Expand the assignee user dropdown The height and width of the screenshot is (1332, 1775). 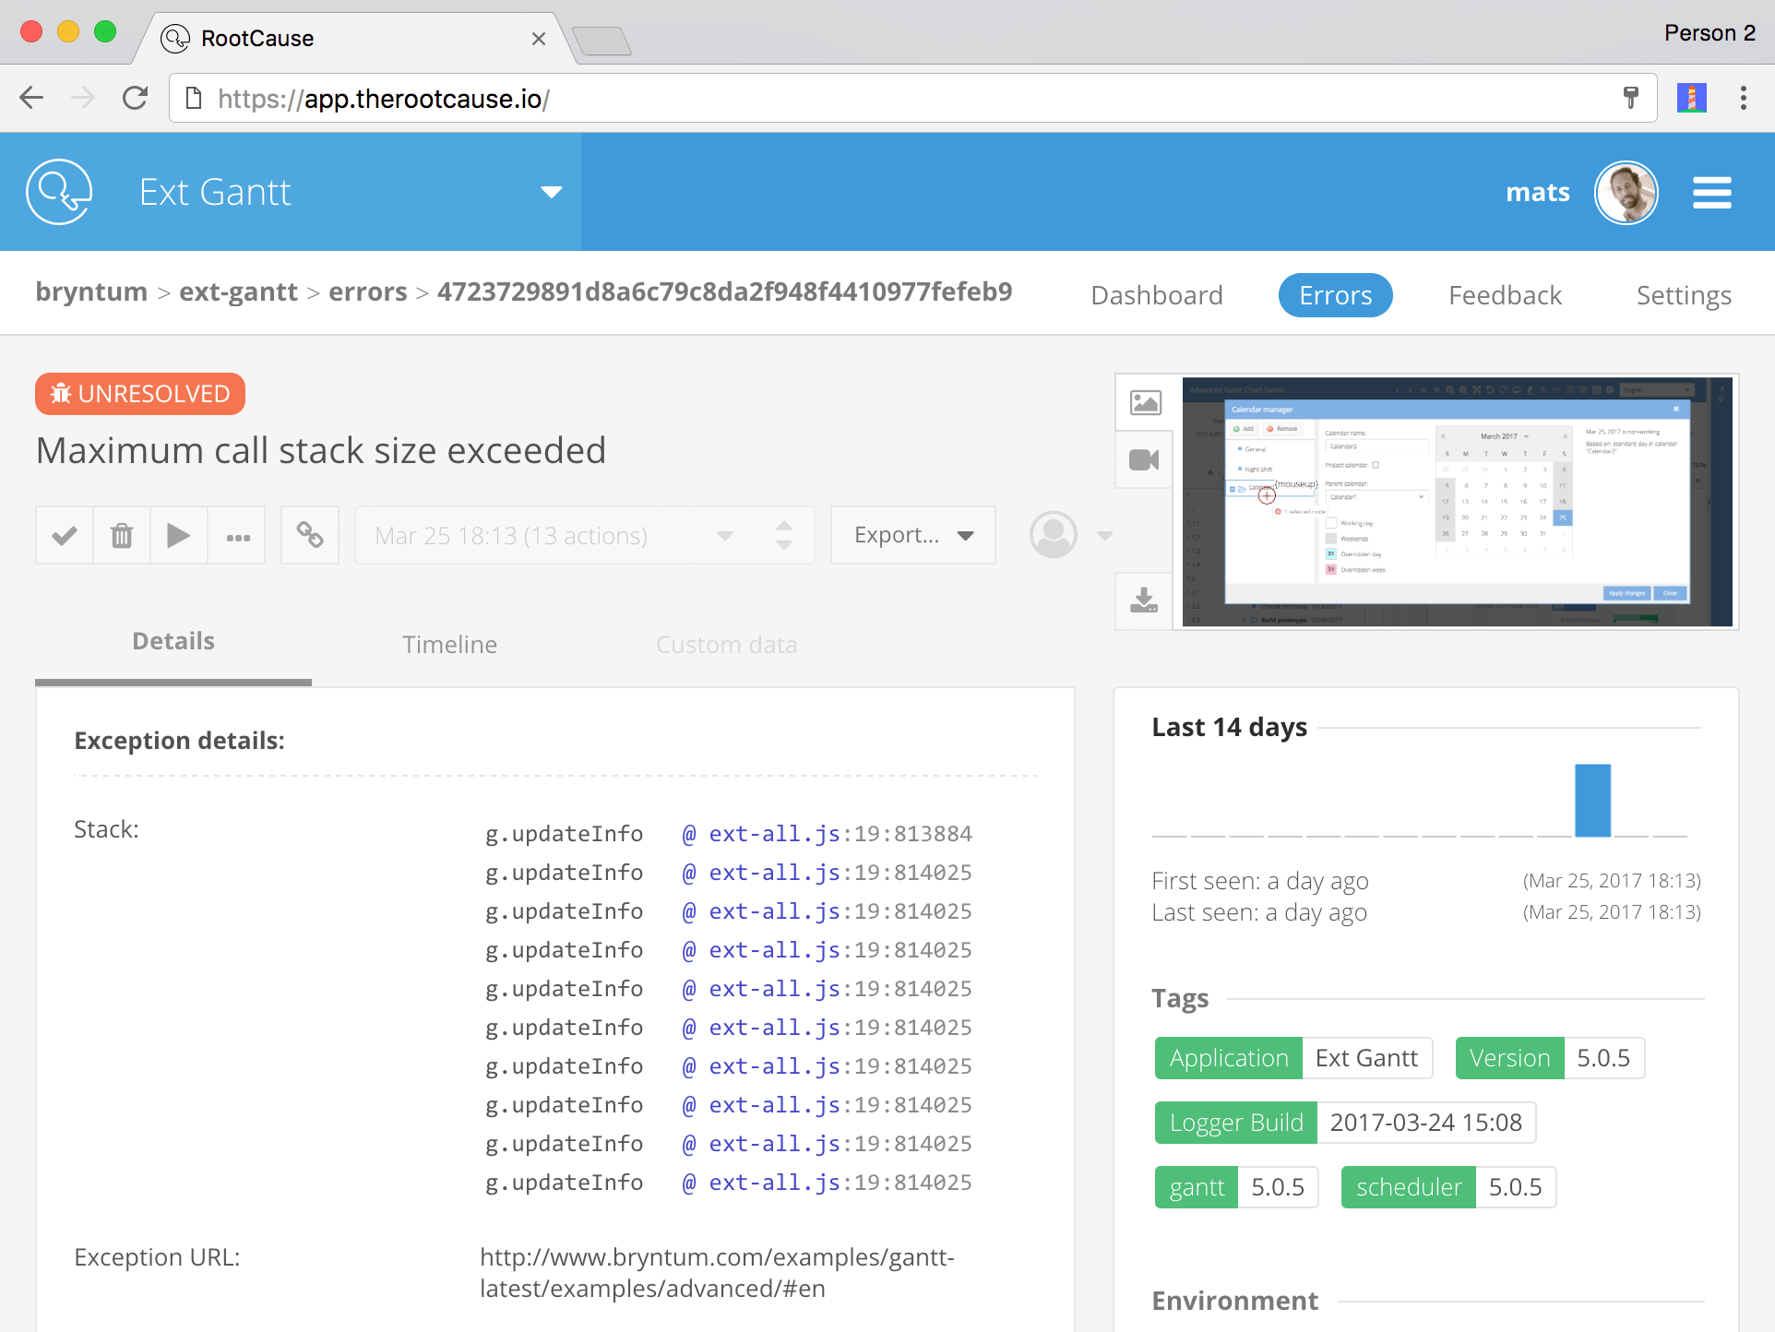pyautogui.click(x=1105, y=536)
